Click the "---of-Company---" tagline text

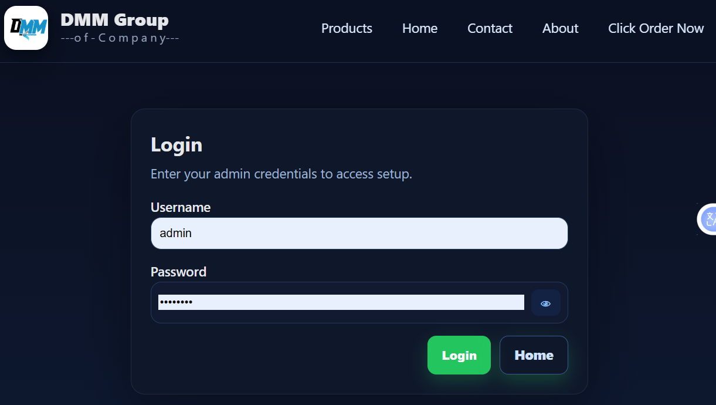tap(120, 38)
